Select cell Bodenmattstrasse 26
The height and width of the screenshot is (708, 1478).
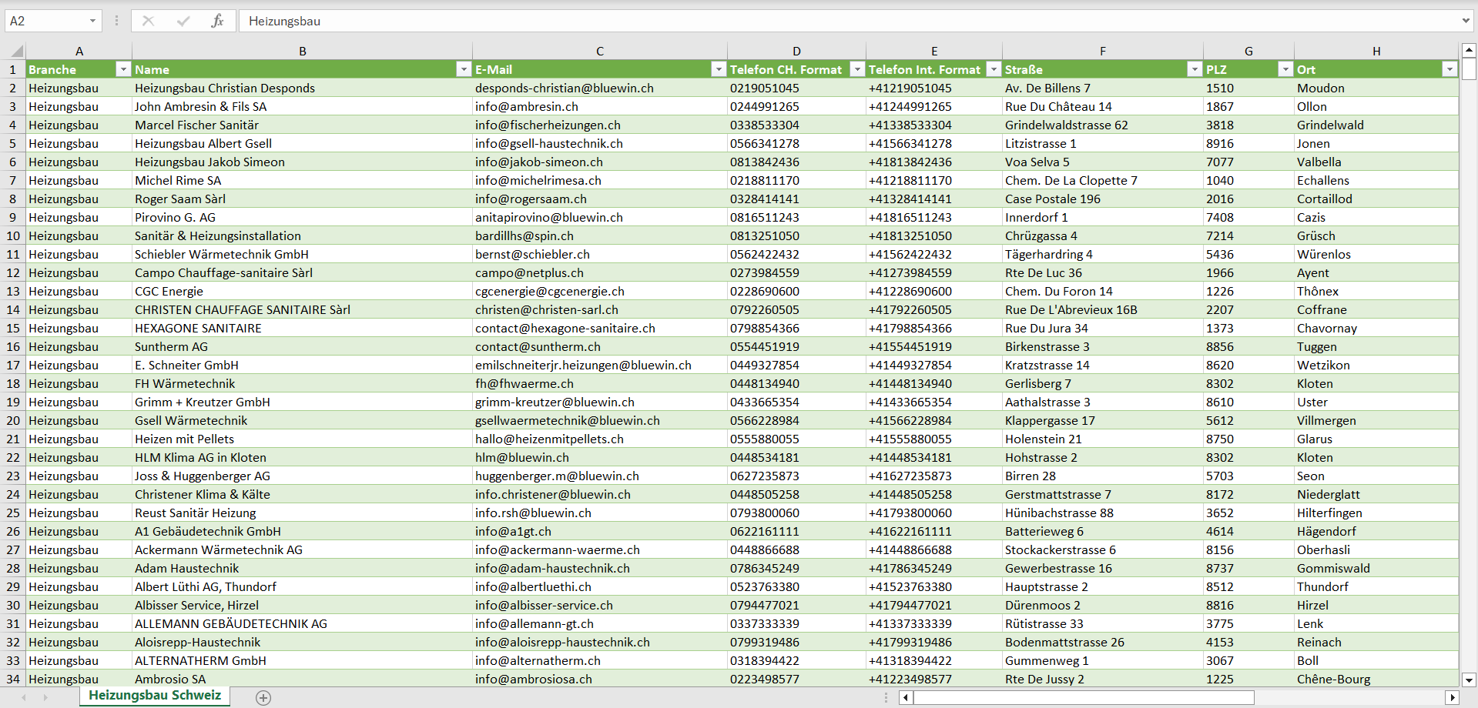[1103, 642]
